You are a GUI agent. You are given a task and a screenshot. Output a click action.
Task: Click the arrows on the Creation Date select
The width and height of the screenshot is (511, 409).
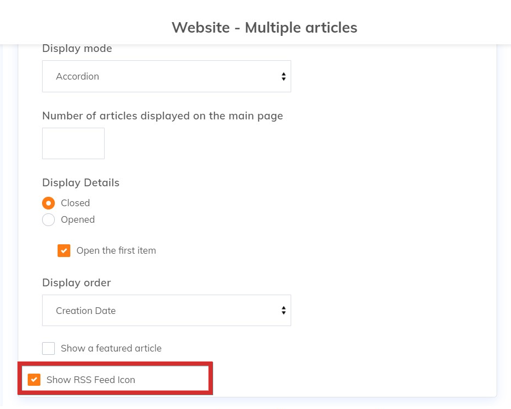[283, 311]
